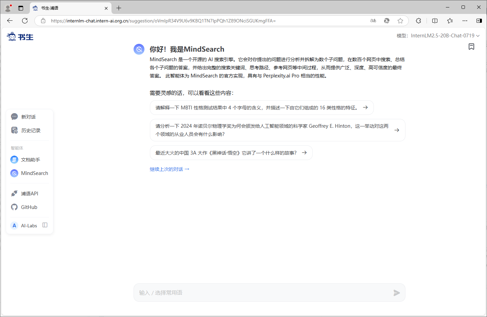
Task: Click the bookmark icon at top right
Action: pos(471,47)
